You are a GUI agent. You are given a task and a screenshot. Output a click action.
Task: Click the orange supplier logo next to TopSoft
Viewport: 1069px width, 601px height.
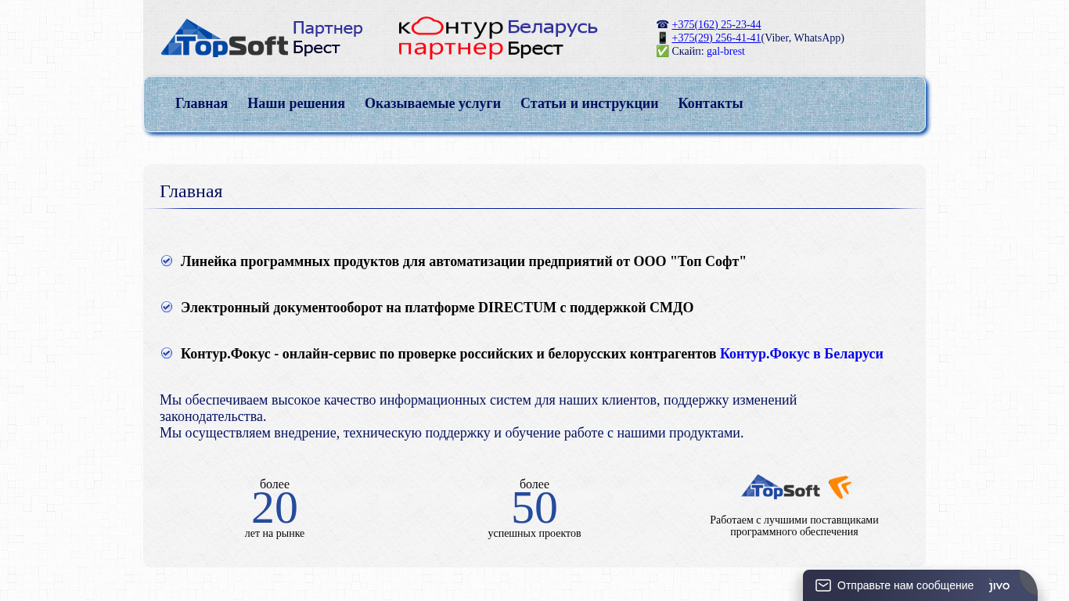[840, 487]
